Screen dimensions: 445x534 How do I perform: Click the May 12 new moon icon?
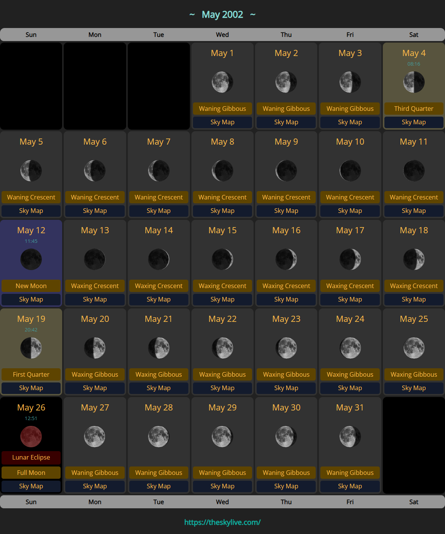pos(31,259)
